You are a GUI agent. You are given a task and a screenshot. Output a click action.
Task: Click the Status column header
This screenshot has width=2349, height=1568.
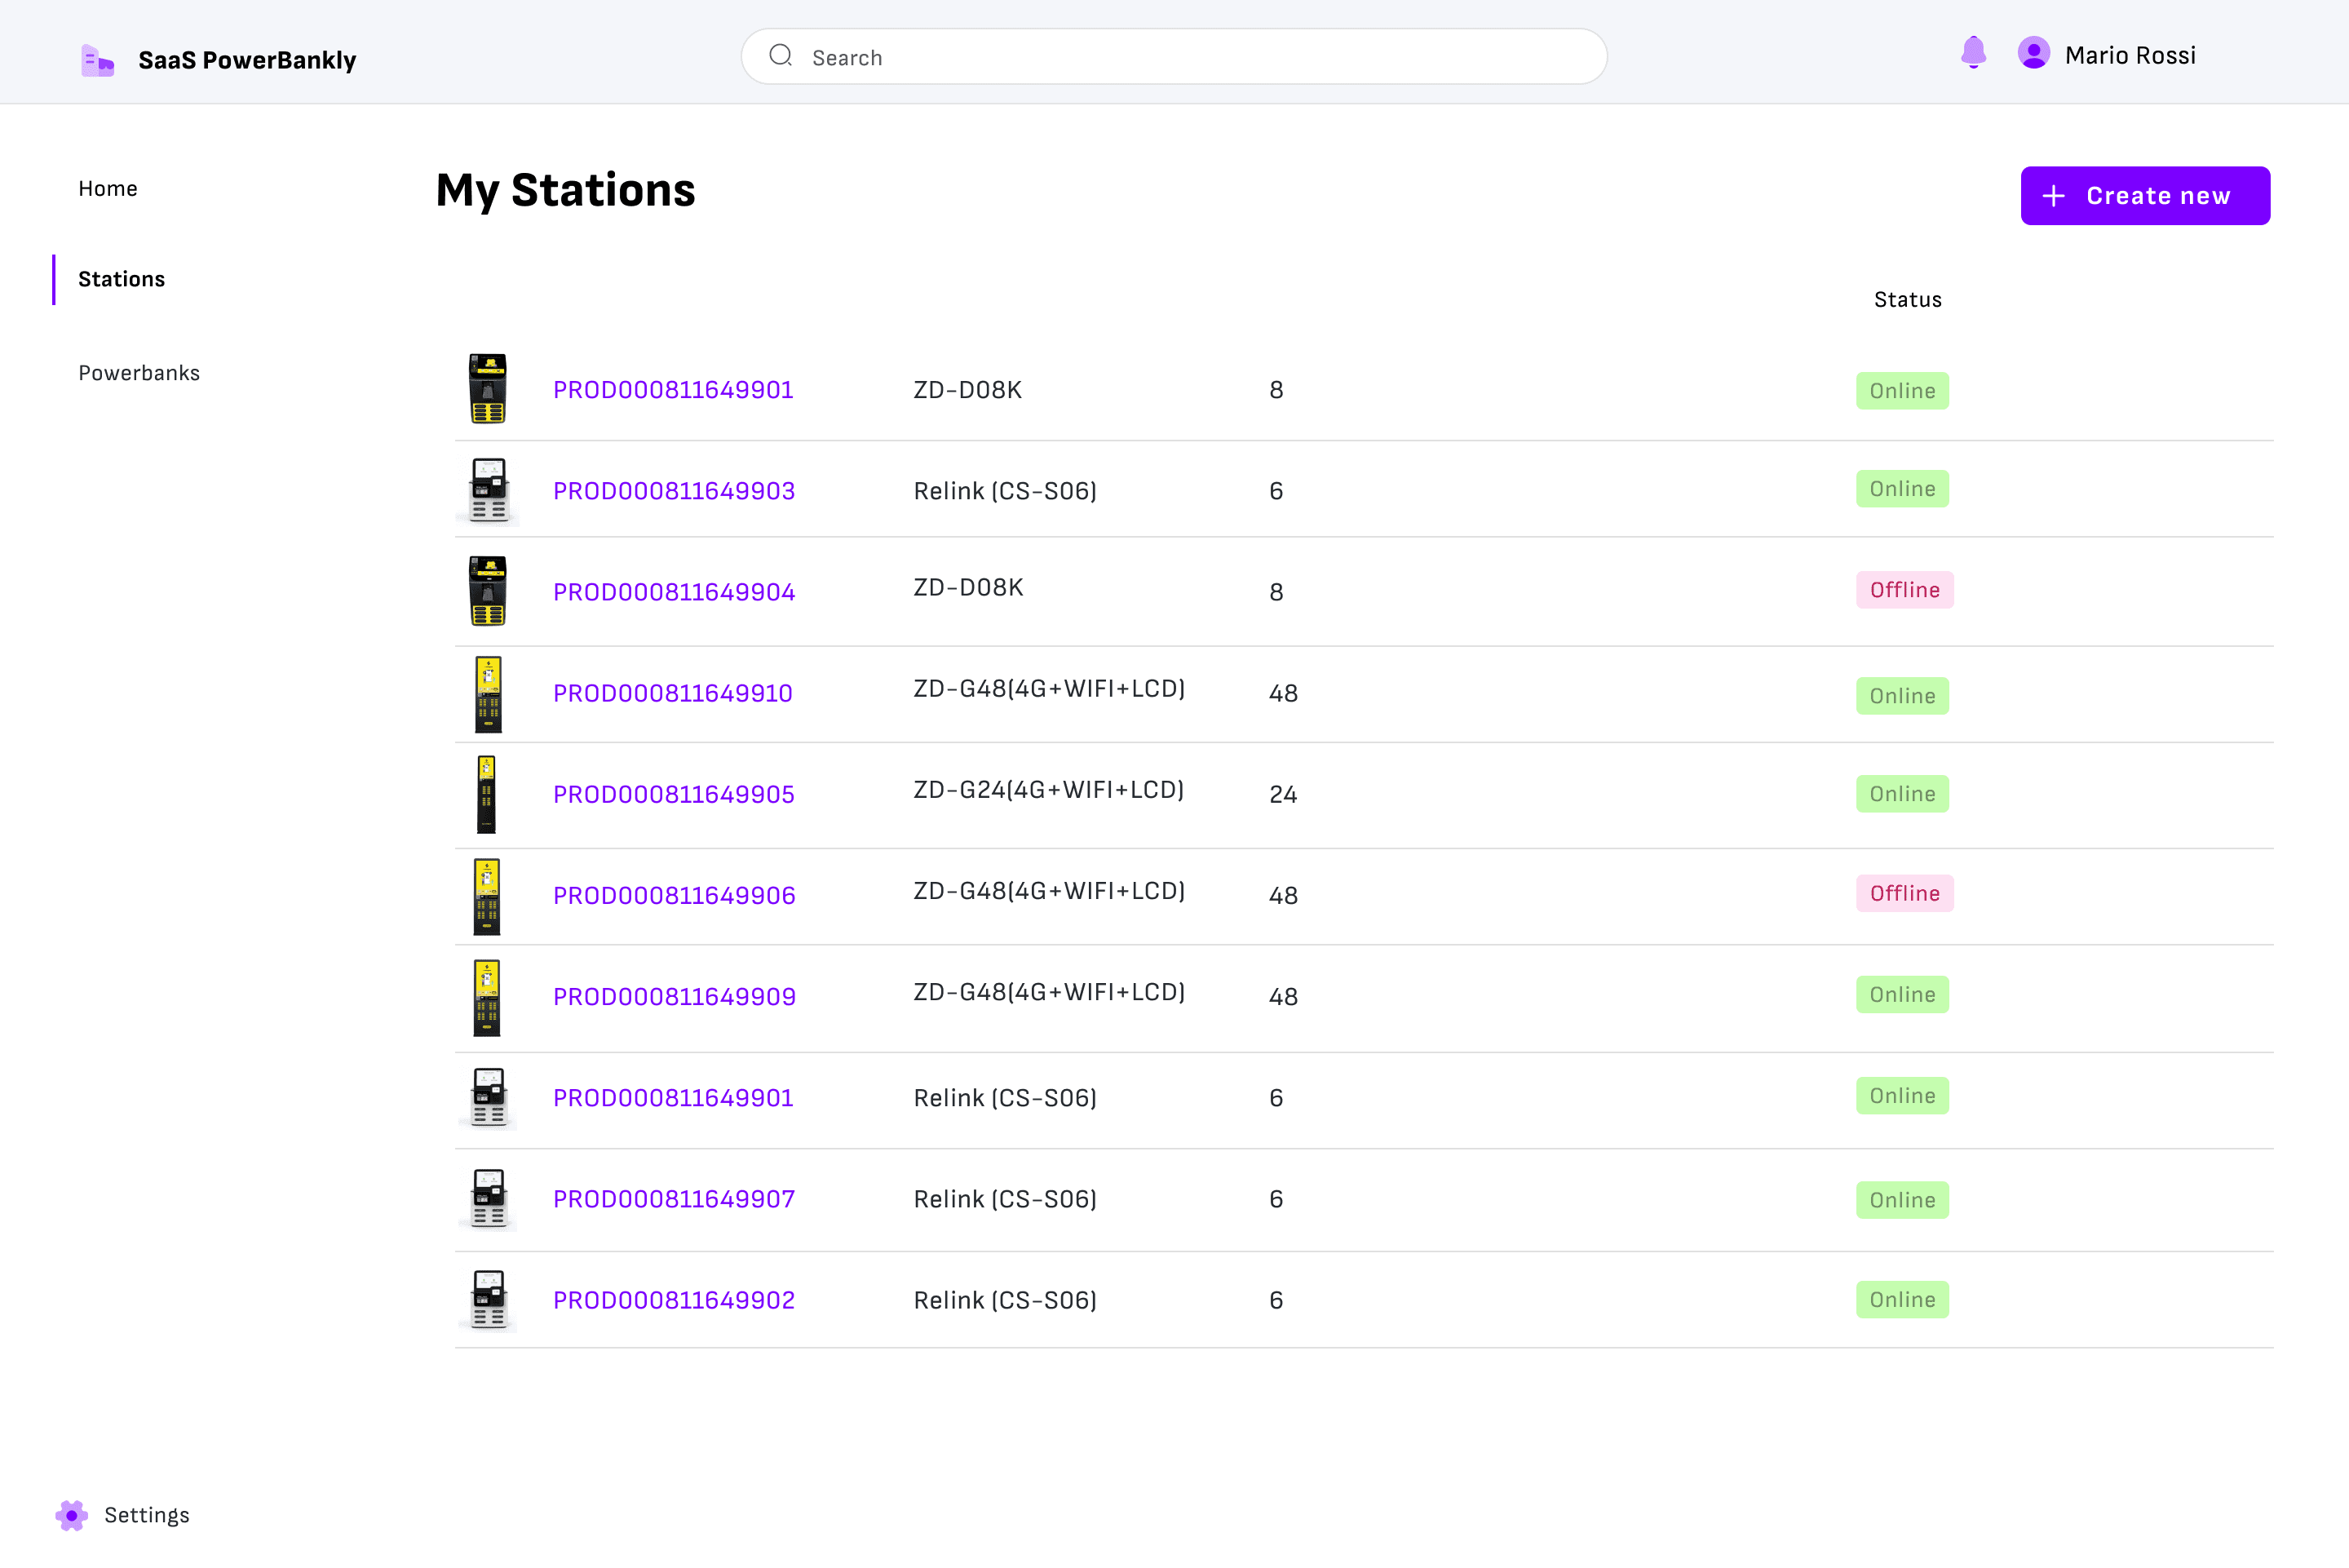click(1907, 300)
